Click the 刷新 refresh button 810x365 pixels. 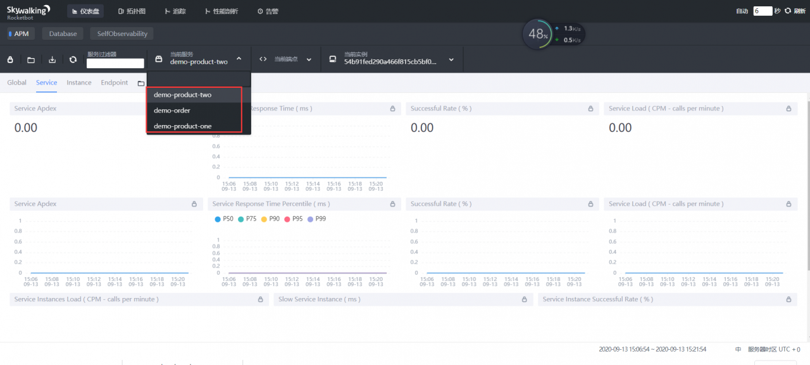796,11
